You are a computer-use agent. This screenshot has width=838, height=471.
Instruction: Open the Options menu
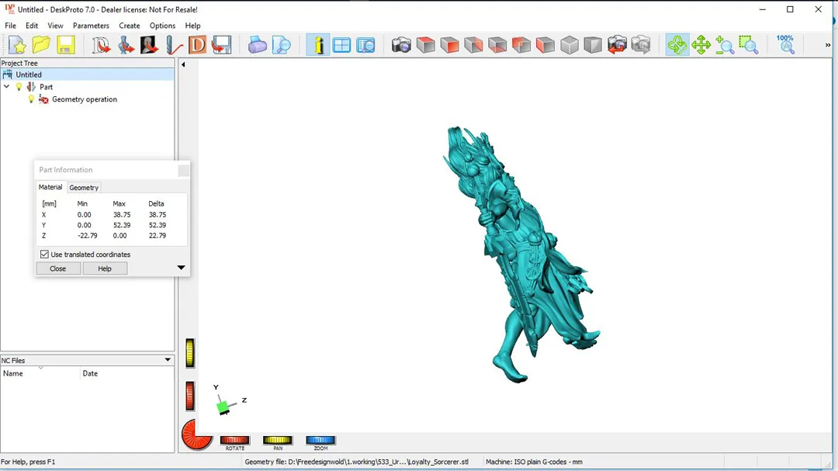[x=162, y=26]
